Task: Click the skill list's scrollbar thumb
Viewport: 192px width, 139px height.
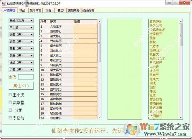Action: [180, 35]
